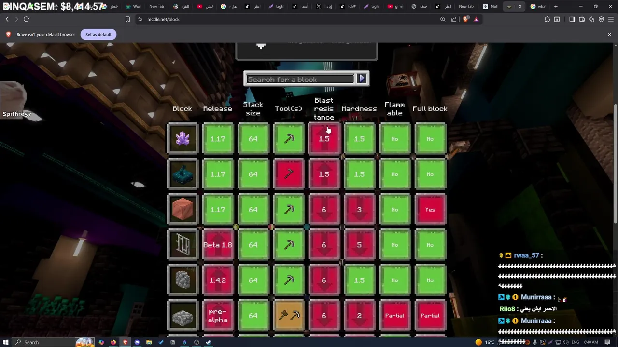Open the Brave main menu hamburger icon

click(611, 19)
